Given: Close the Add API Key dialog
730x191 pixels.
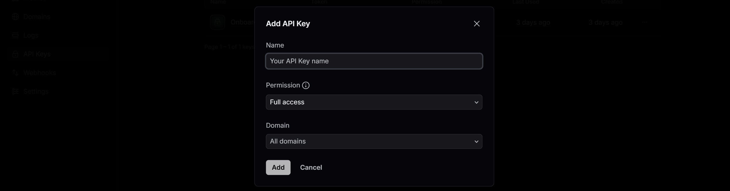Looking at the screenshot, I should coord(477,24).
